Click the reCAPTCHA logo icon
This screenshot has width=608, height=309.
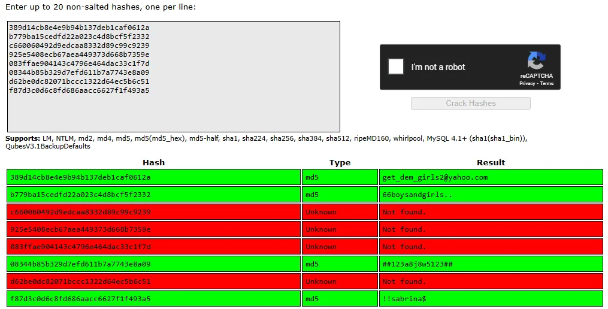(x=536, y=62)
